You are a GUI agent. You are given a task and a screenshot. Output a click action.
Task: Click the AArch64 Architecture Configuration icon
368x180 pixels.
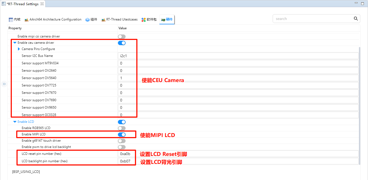tap(26, 20)
